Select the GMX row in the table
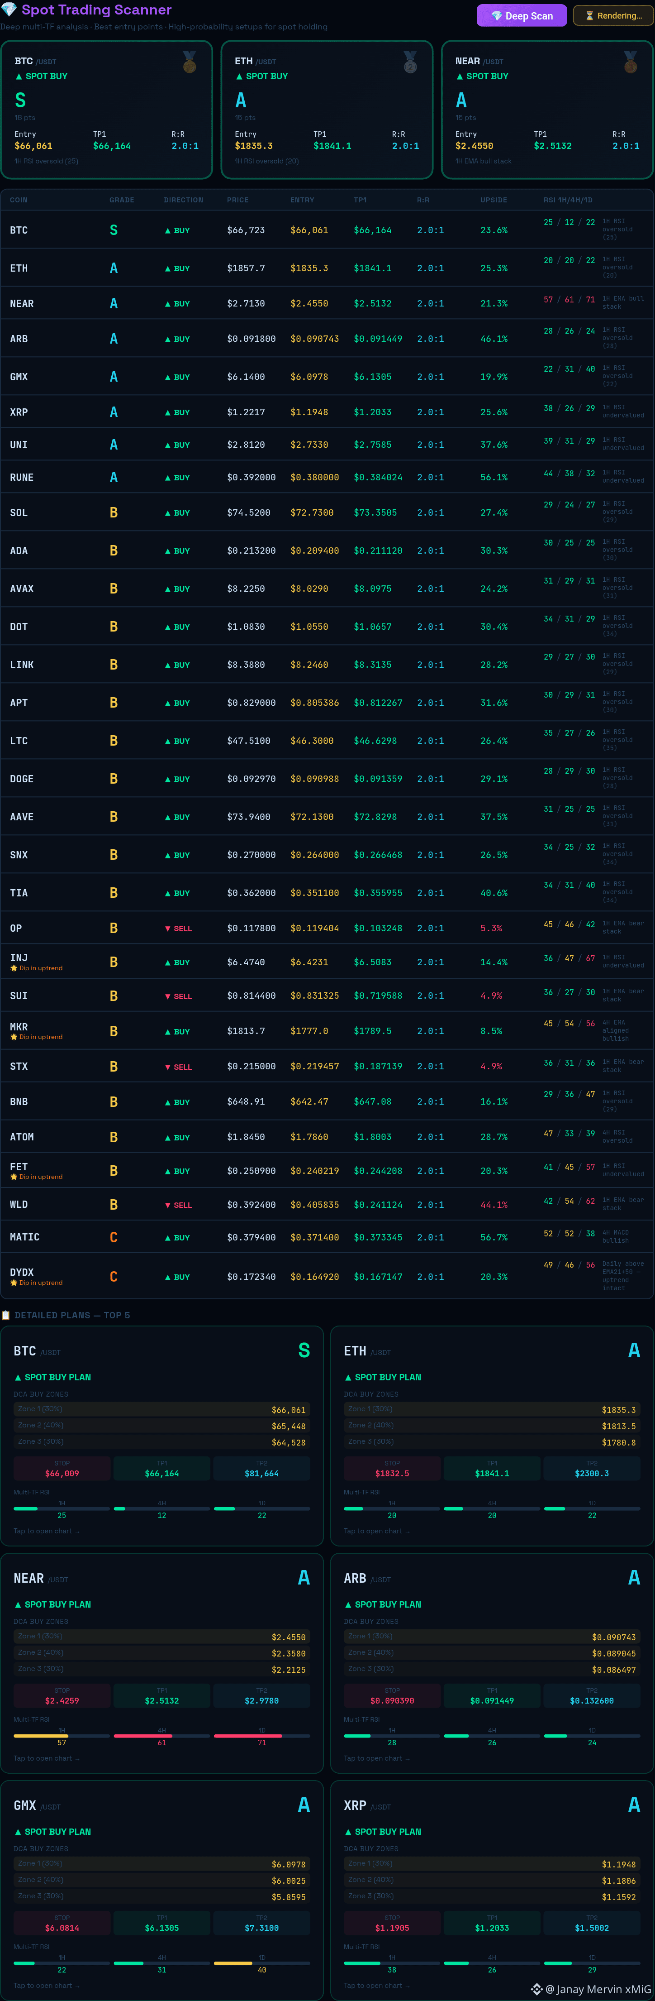 pyautogui.click(x=327, y=377)
